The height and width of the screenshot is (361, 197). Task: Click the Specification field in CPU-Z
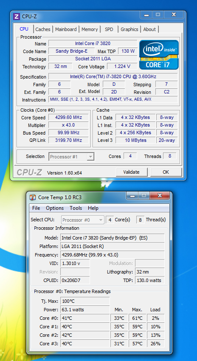point(113,76)
